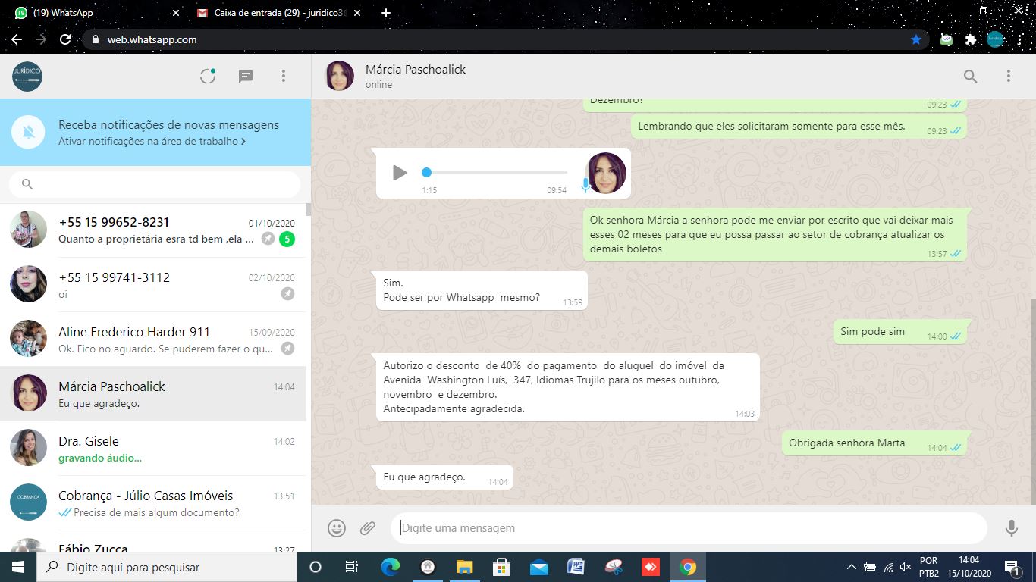Click the attach file paperclip icon
Viewport: 1036px width, 582px height.
(368, 528)
